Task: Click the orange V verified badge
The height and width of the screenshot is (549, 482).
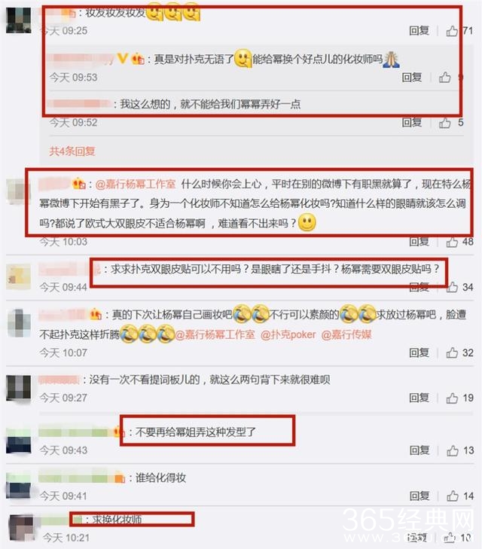Action: (122, 58)
